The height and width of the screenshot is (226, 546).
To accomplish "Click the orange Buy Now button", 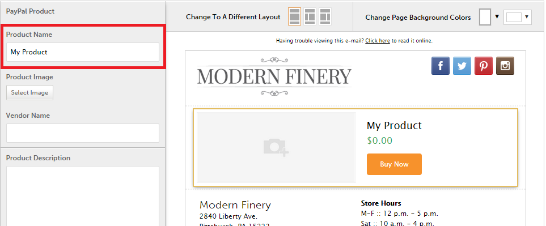I will click(394, 164).
